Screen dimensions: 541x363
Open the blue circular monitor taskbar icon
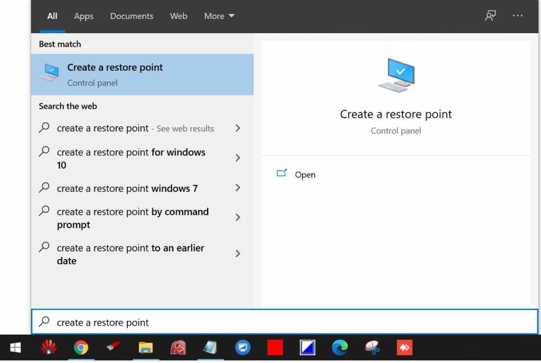click(242, 348)
